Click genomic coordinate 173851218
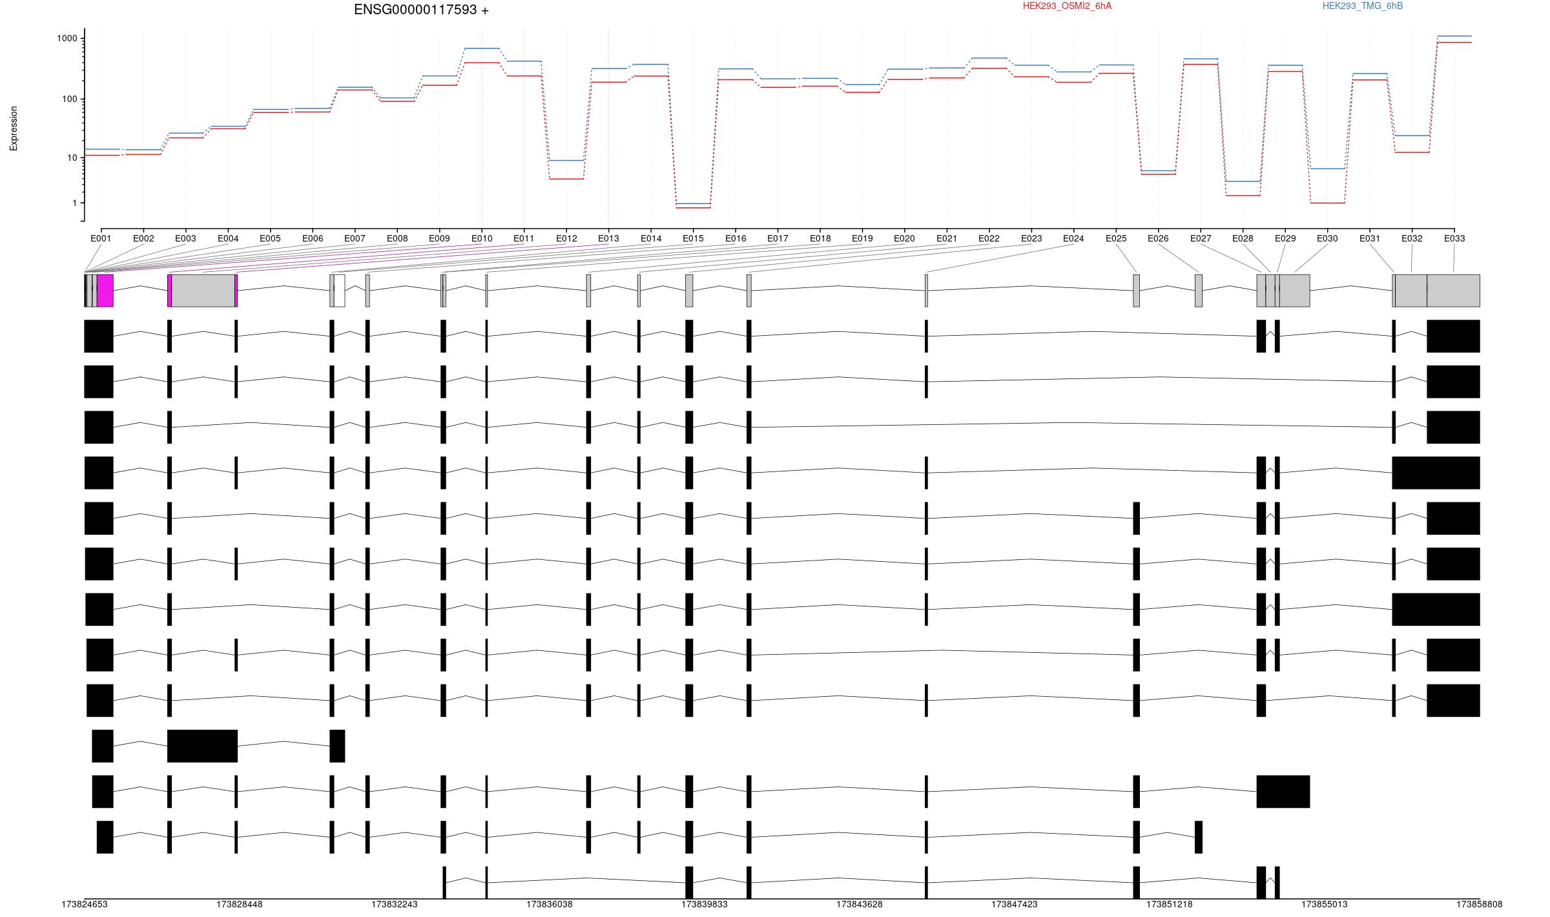1550x917 pixels. point(1170,904)
